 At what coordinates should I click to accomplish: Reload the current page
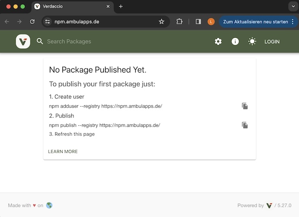point(32,22)
